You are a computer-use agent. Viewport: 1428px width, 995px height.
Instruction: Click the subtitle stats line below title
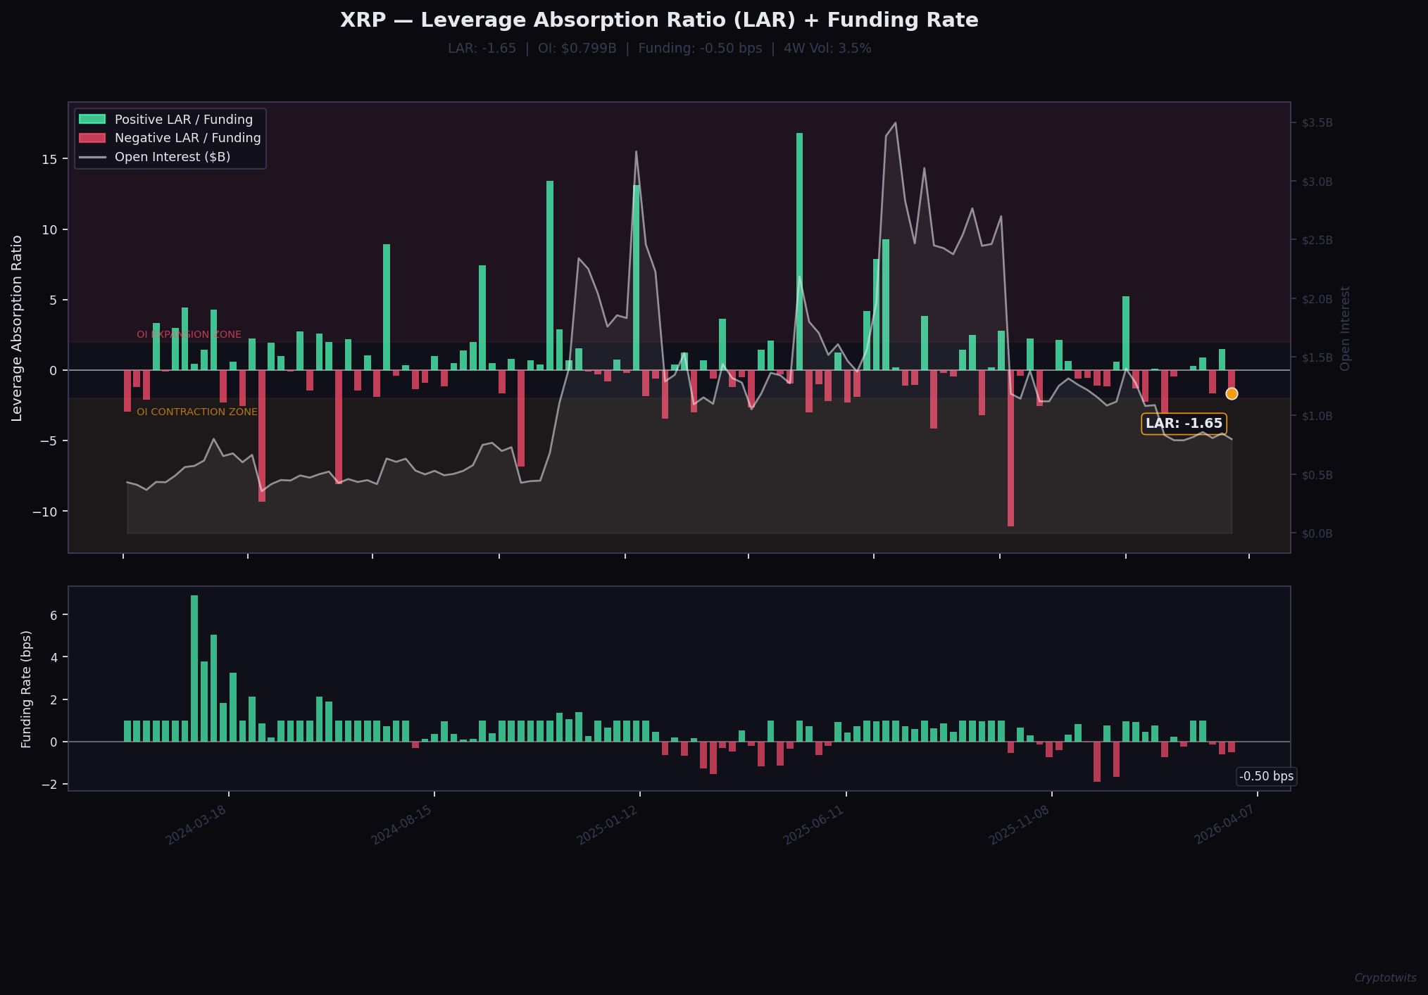coord(659,49)
